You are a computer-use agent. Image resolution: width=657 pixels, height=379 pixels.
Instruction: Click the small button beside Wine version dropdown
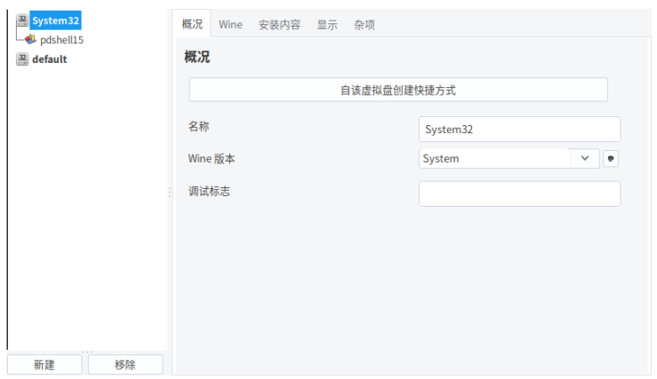(x=611, y=159)
